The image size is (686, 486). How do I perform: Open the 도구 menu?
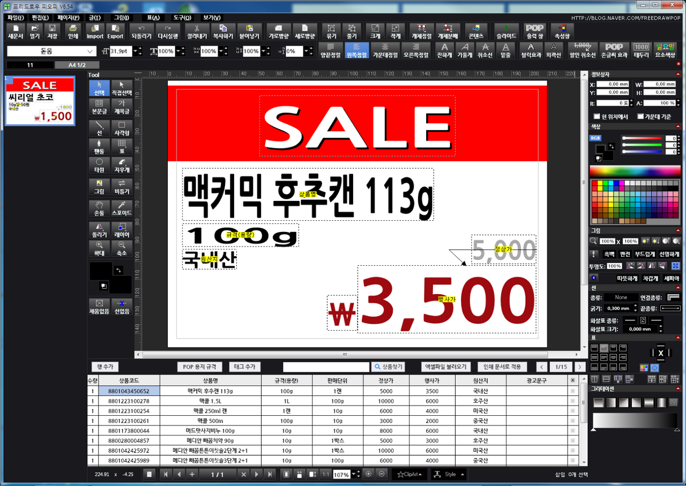182,17
